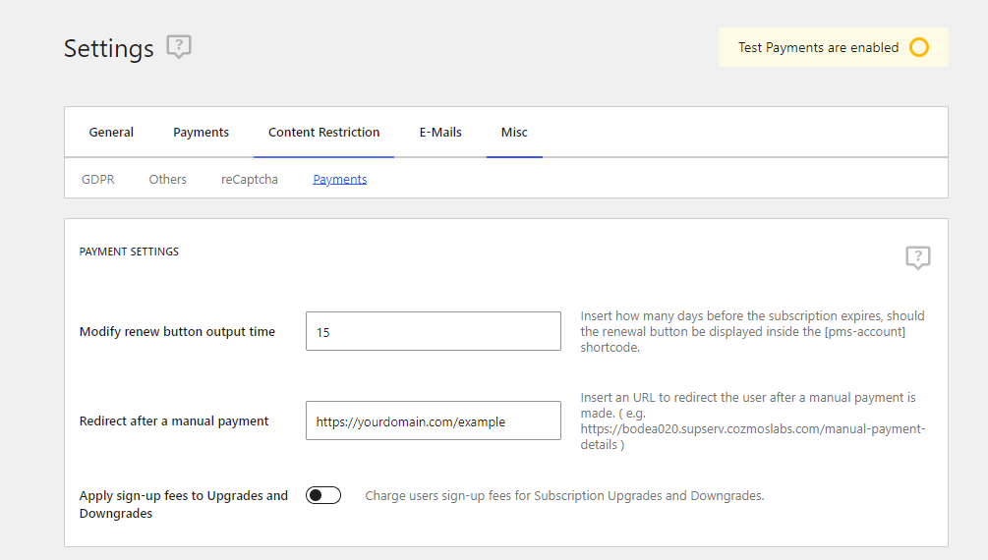Click the redirect URL input field
The width and height of the screenshot is (988, 560).
[433, 420]
